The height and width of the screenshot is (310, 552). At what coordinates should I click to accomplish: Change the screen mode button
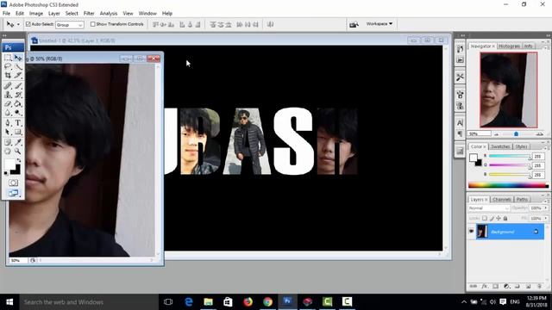pos(14,193)
